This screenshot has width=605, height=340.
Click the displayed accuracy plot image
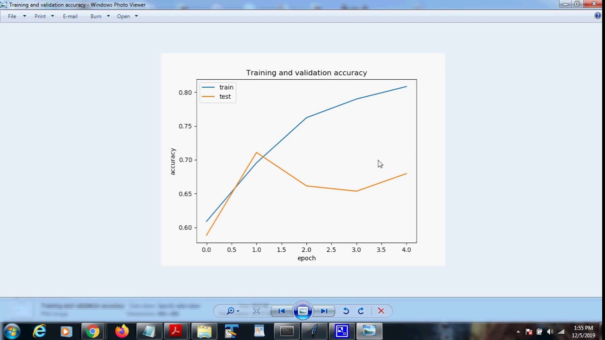coord(303,160)
